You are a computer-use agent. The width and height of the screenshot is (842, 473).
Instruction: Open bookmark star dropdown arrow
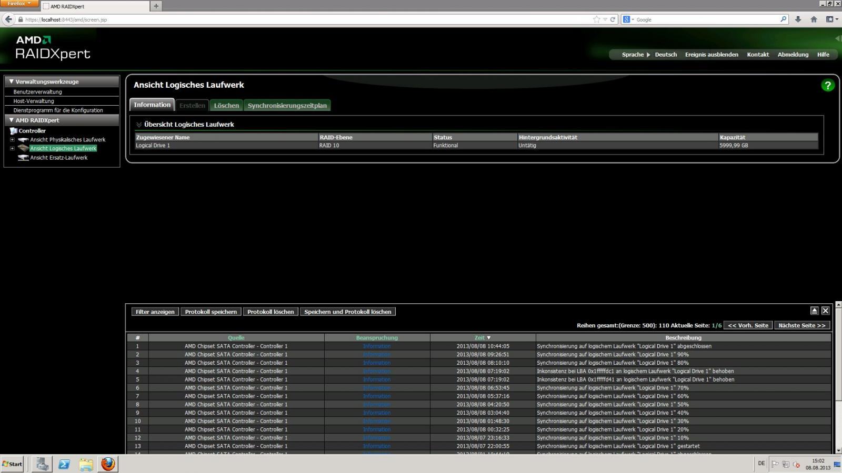pyautogui.click(x=605, y=19)
